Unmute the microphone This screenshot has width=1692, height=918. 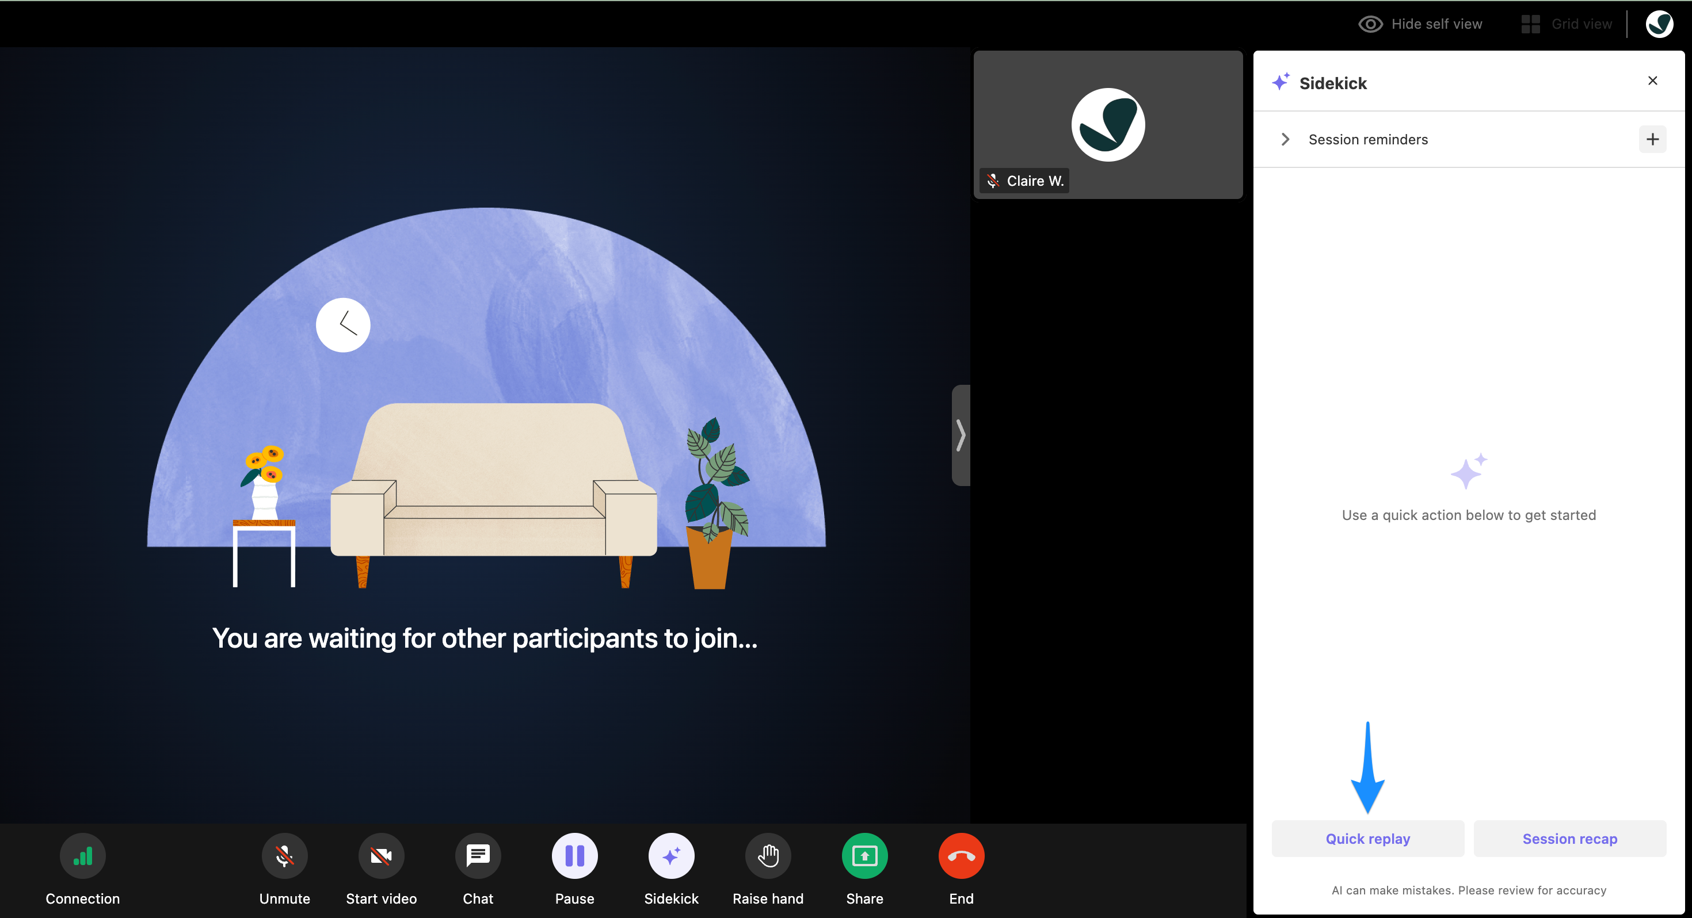coord(284,856)
